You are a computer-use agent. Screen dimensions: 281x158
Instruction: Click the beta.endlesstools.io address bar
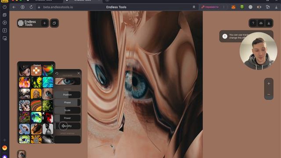58,7
